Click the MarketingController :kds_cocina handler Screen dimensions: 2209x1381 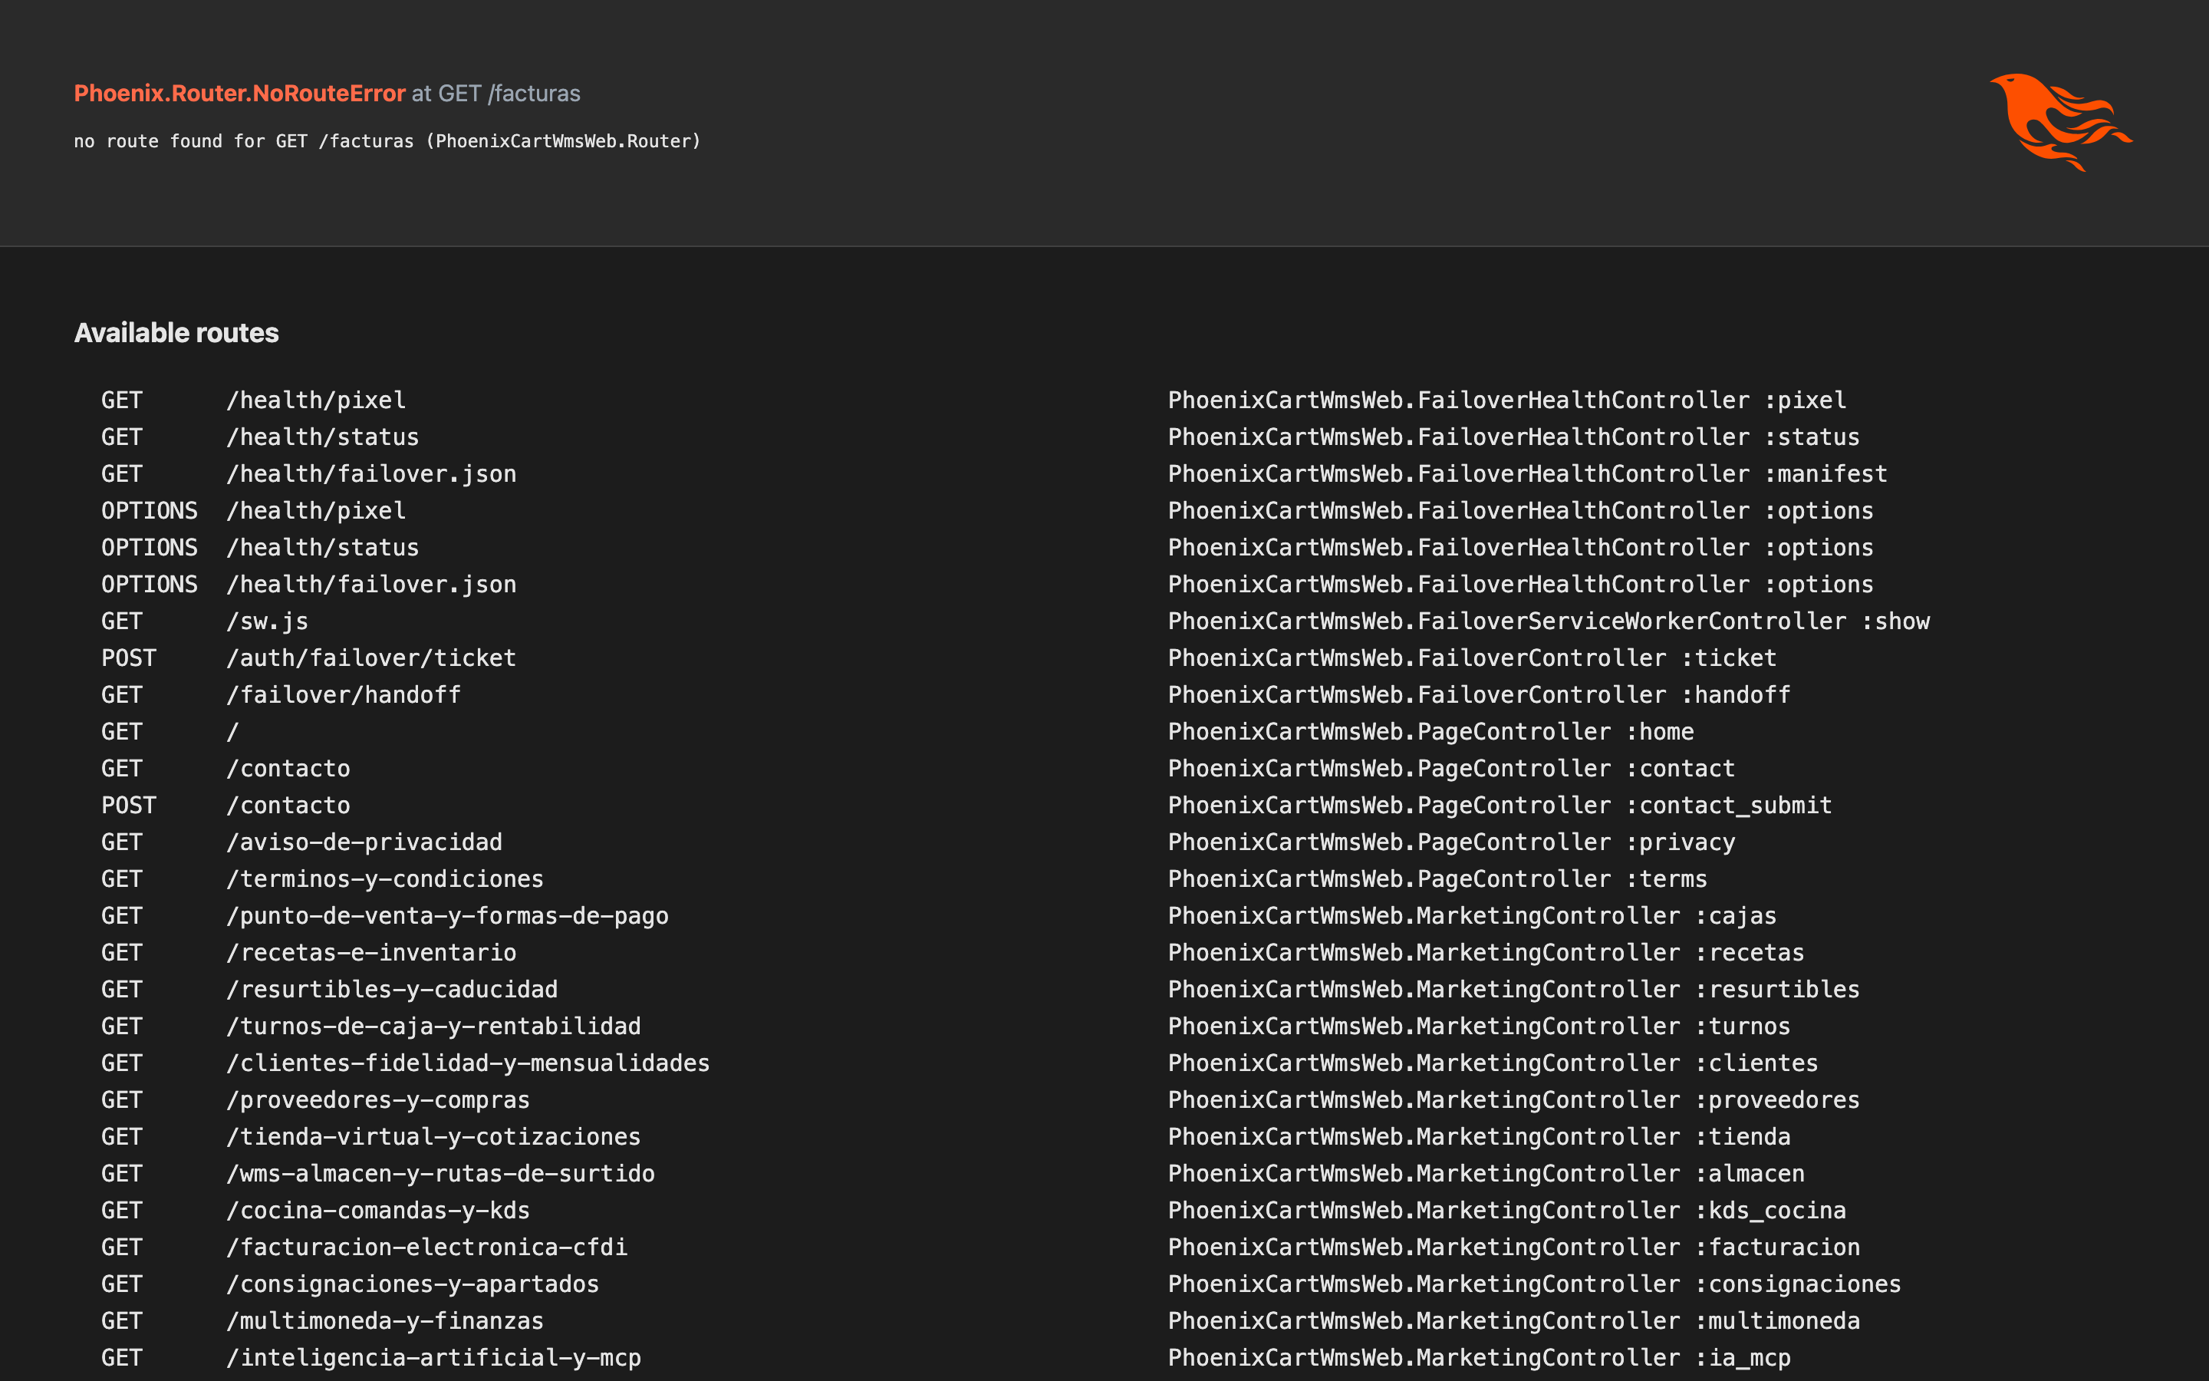coord(1506,1210)
